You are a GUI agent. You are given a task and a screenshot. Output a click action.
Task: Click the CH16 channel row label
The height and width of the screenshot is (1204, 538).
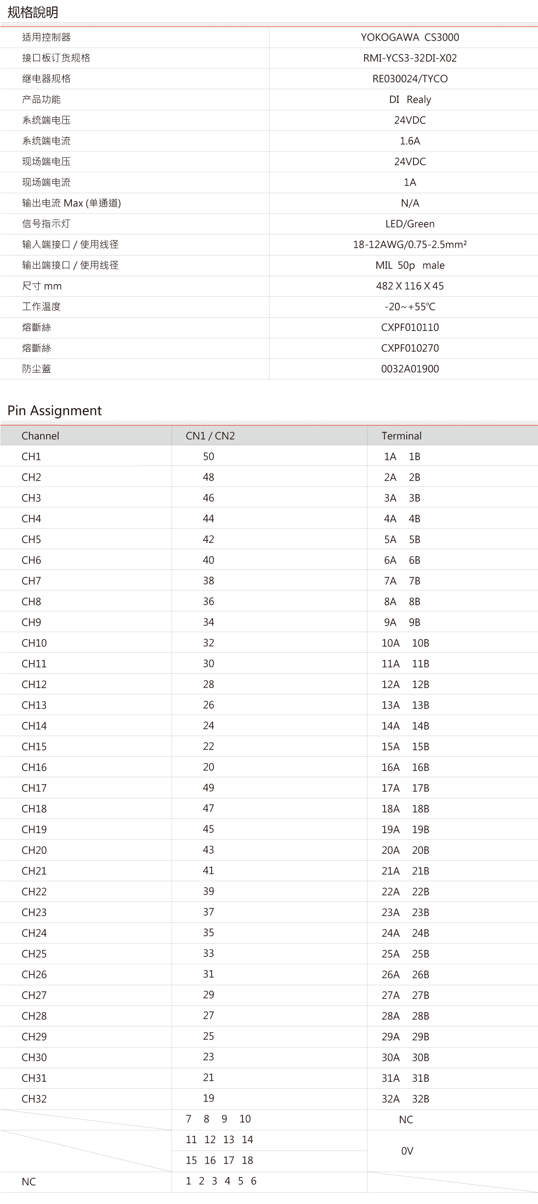[34, 767]
